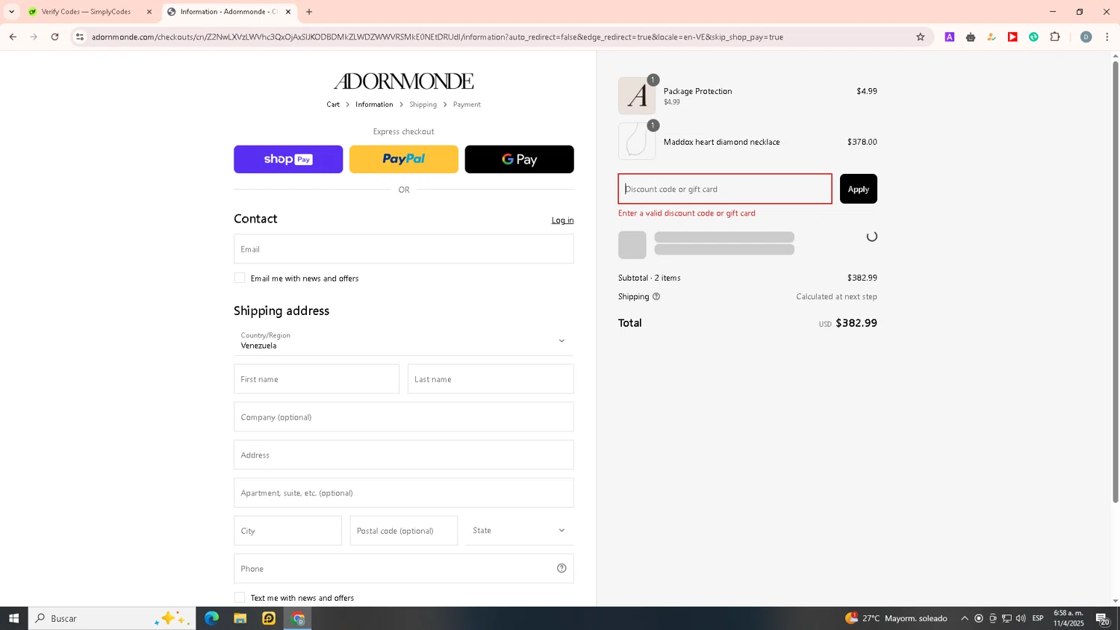Open the State dropdown
This screenshot has width=1120, height=630.
pos(520,531)
